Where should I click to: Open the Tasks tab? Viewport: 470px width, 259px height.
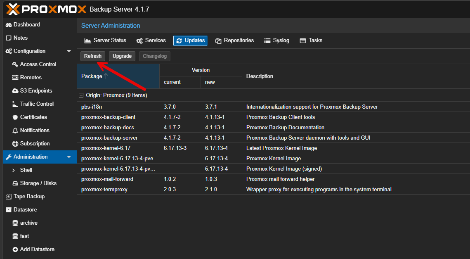click(x=311, y=40)
